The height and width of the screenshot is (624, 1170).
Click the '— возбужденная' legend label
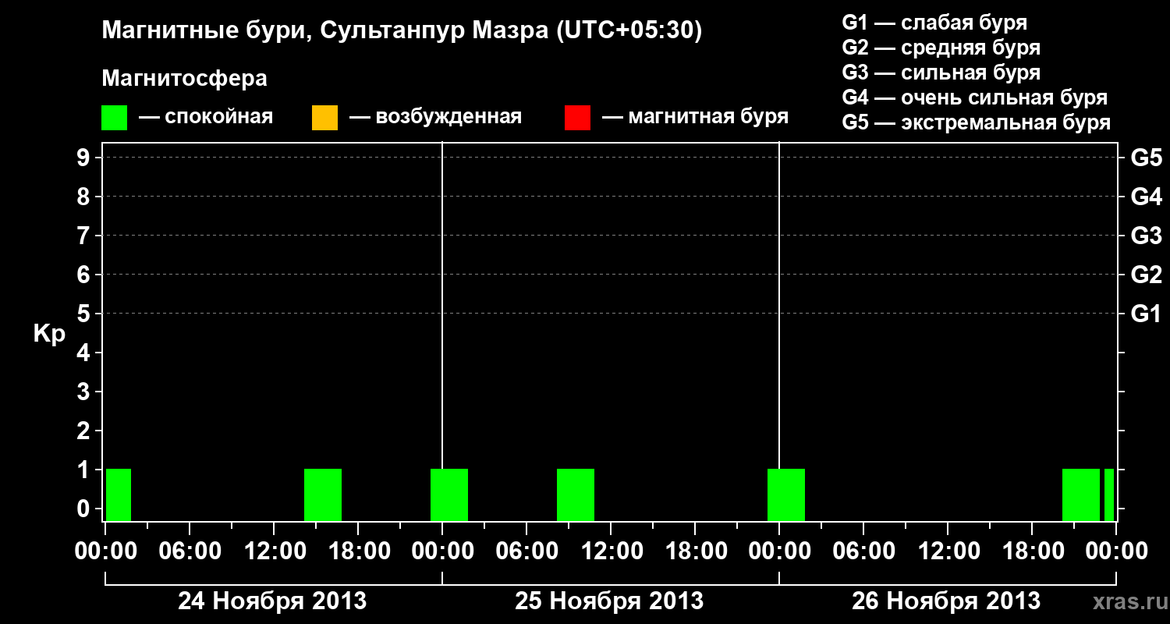(435, 118)
